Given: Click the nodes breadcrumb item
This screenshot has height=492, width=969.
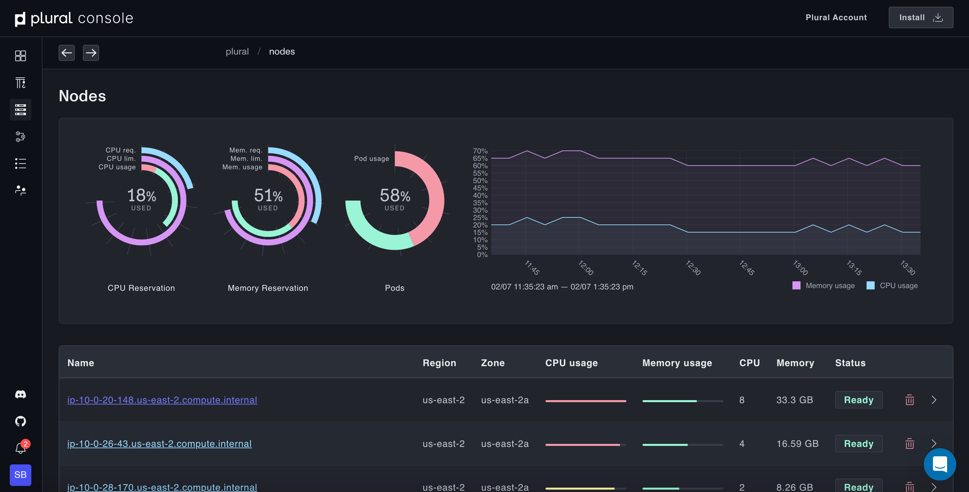Looking at the screenshot, I should 282,51.
